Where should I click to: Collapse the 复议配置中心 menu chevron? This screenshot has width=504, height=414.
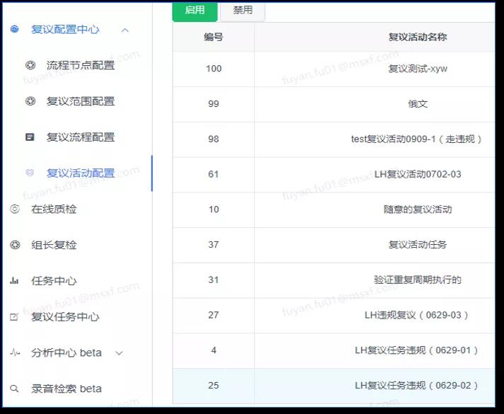click(125, 30)
